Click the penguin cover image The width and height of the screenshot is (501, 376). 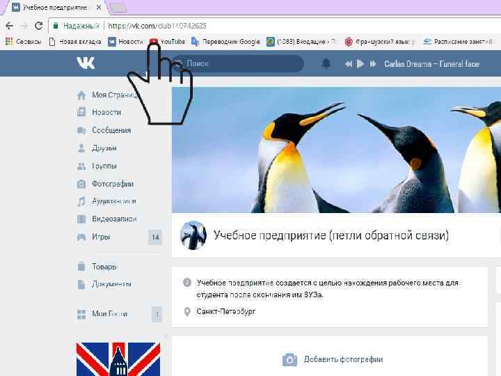click(336, 150)
